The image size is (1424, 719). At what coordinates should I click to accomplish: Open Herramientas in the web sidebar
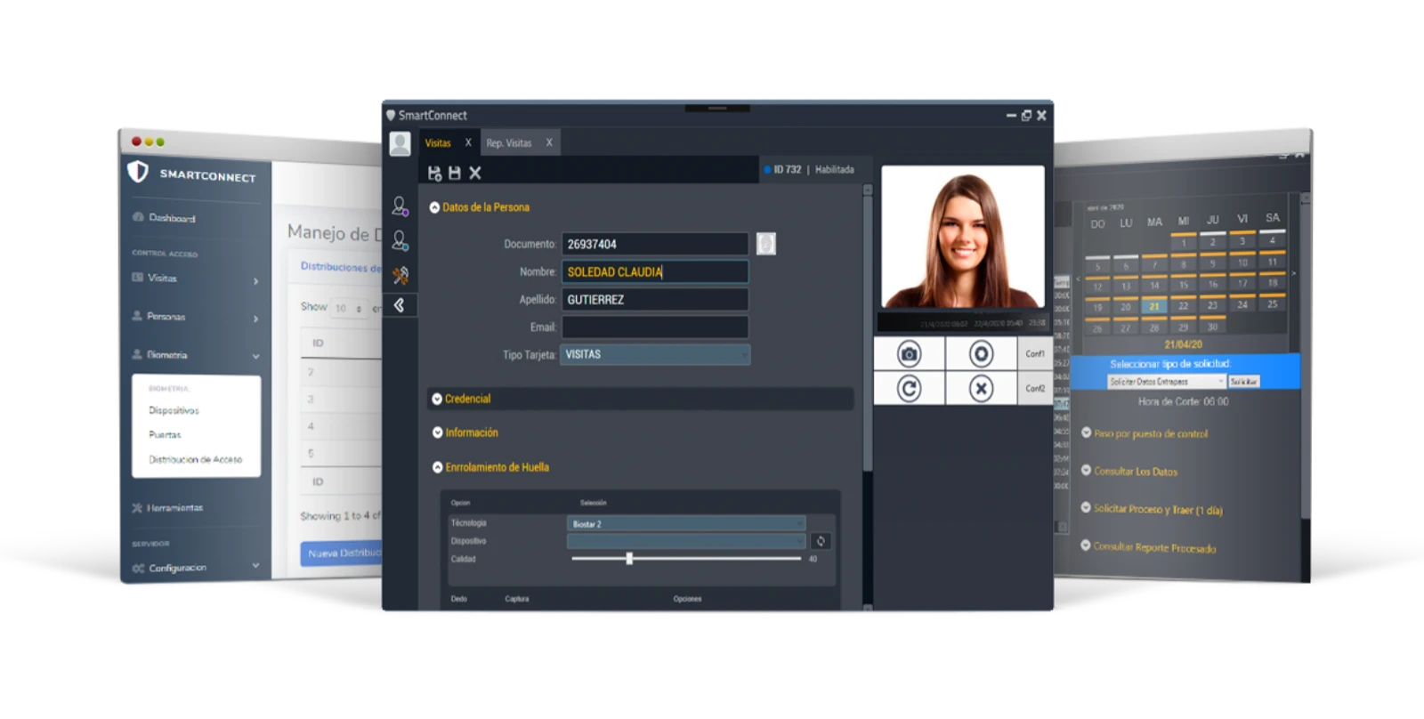point(168,508)
